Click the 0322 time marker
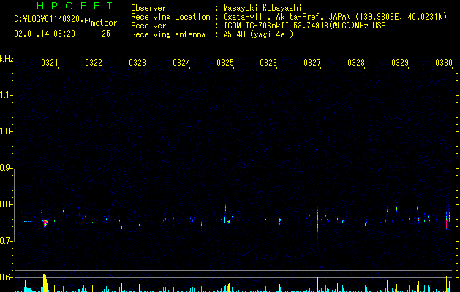 click(94, 63)
